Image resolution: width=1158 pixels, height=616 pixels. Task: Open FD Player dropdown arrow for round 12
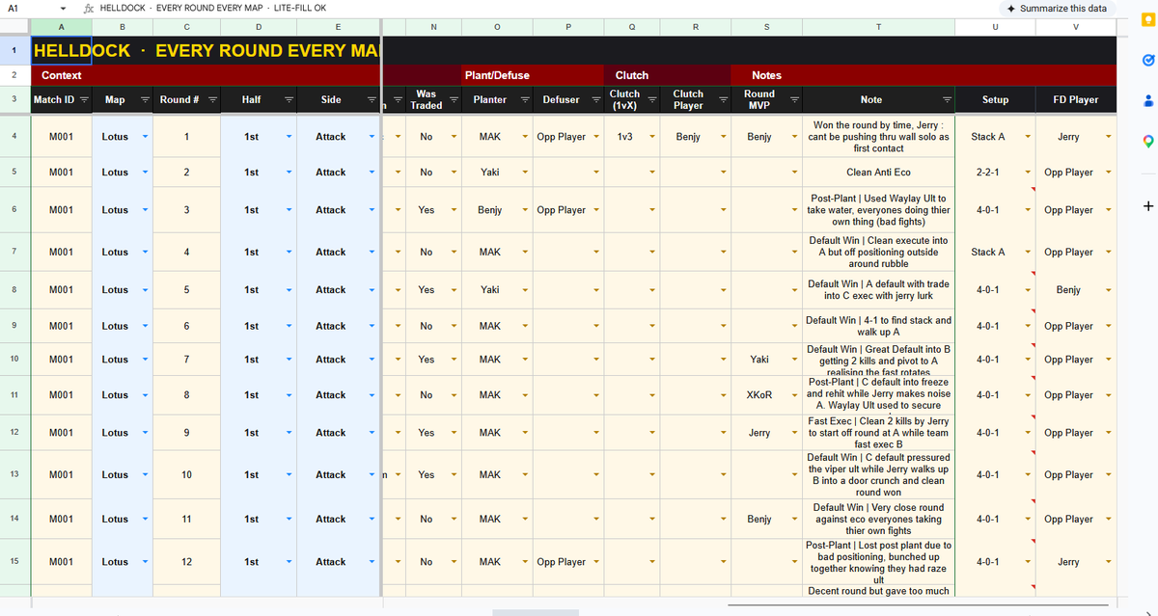point(1108,562)
